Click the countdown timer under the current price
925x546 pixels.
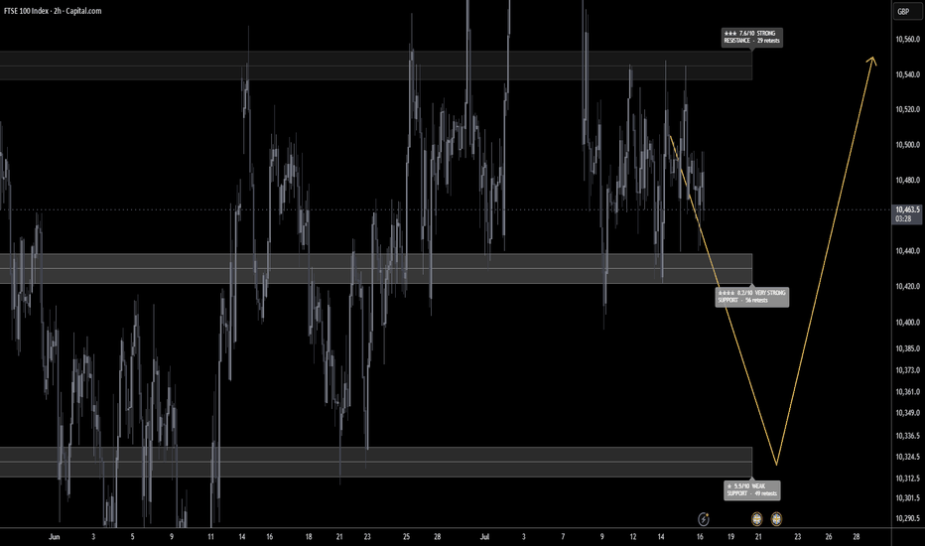pos(903,219)
